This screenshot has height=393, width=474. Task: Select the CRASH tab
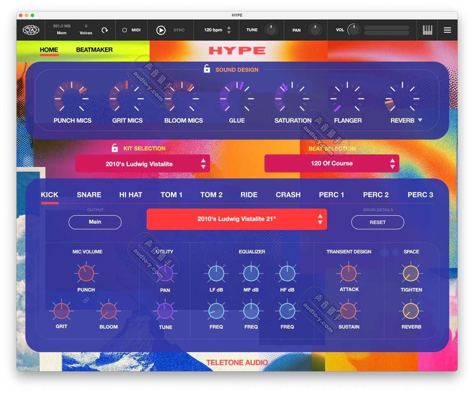coord(288,195)
